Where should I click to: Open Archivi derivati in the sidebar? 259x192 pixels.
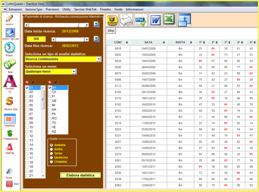[x=10, y=33]
